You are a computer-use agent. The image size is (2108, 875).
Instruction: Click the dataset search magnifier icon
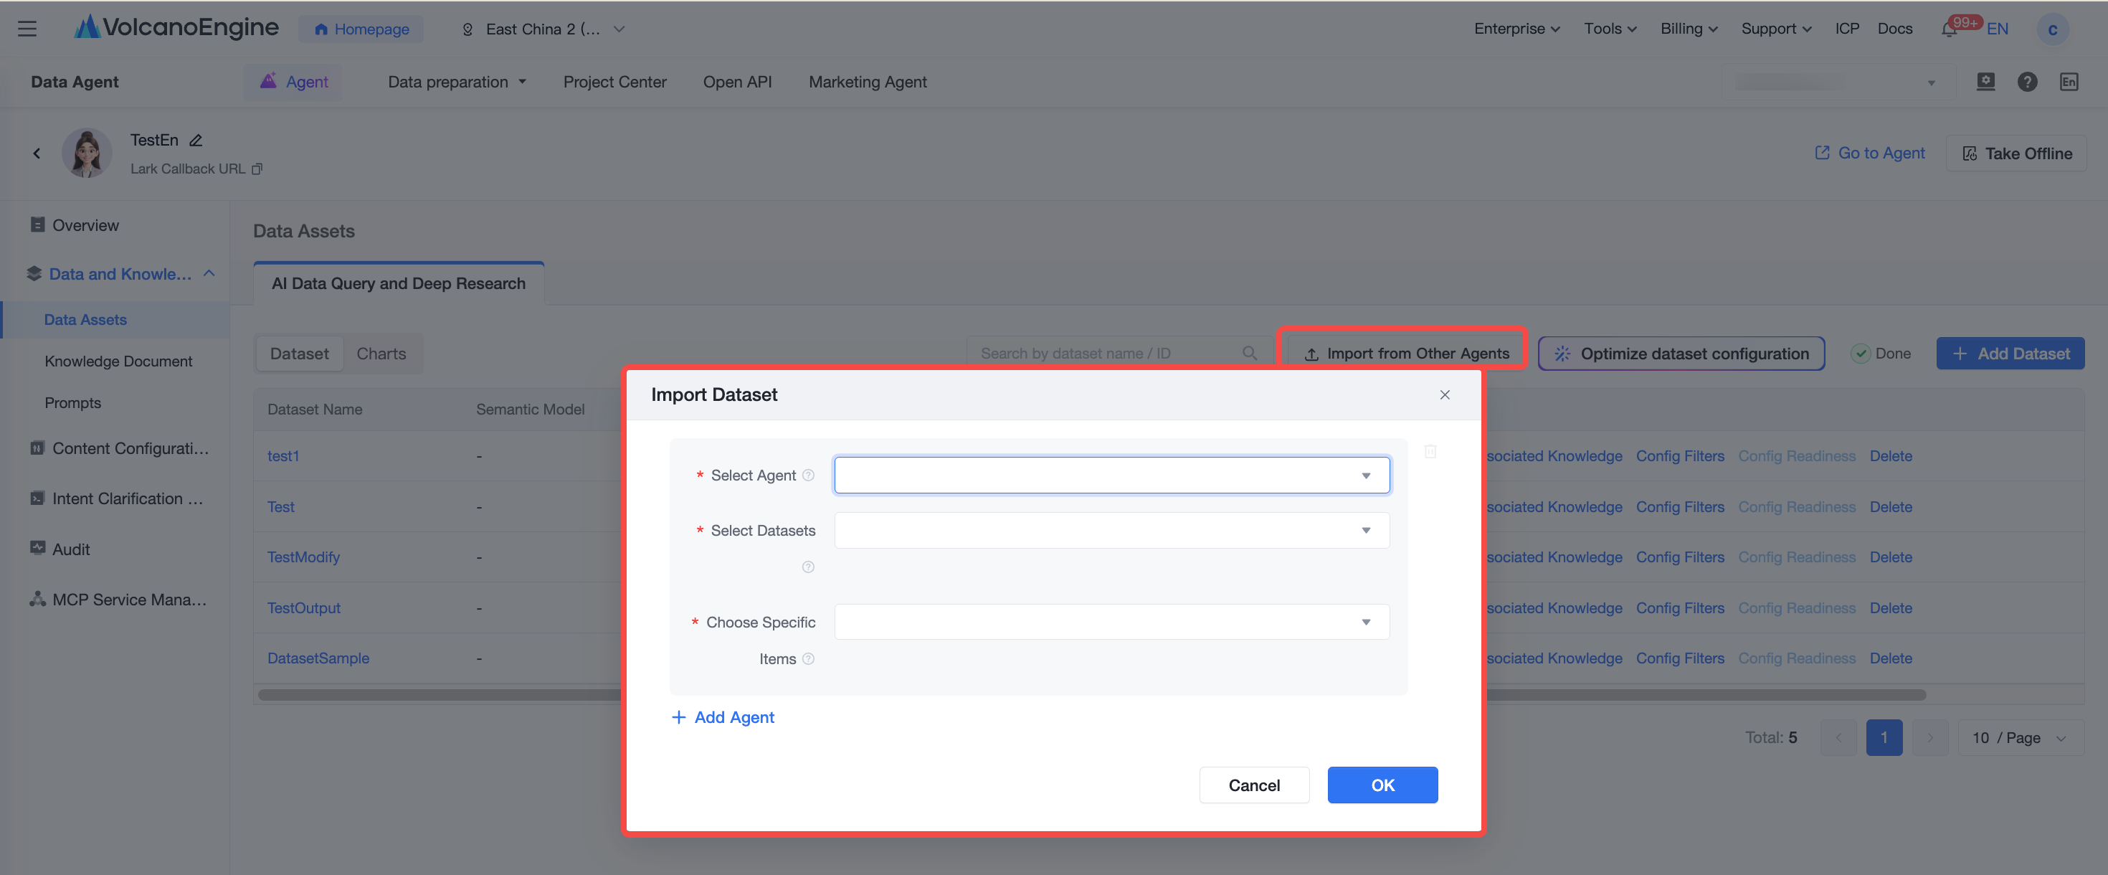(1249, 353)
